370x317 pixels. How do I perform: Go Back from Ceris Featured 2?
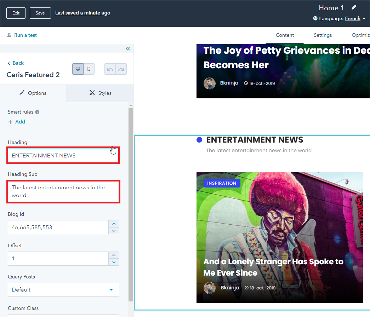(16, 63)
